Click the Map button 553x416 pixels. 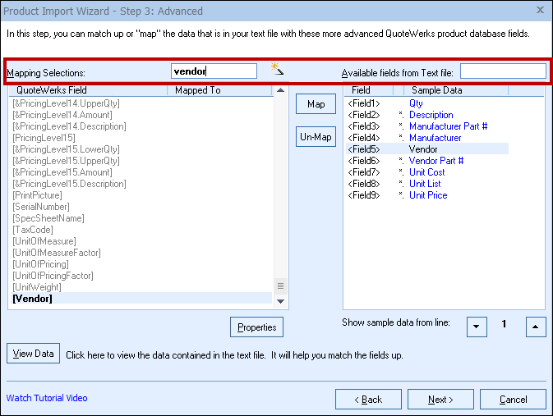click(x=316, y=104)
